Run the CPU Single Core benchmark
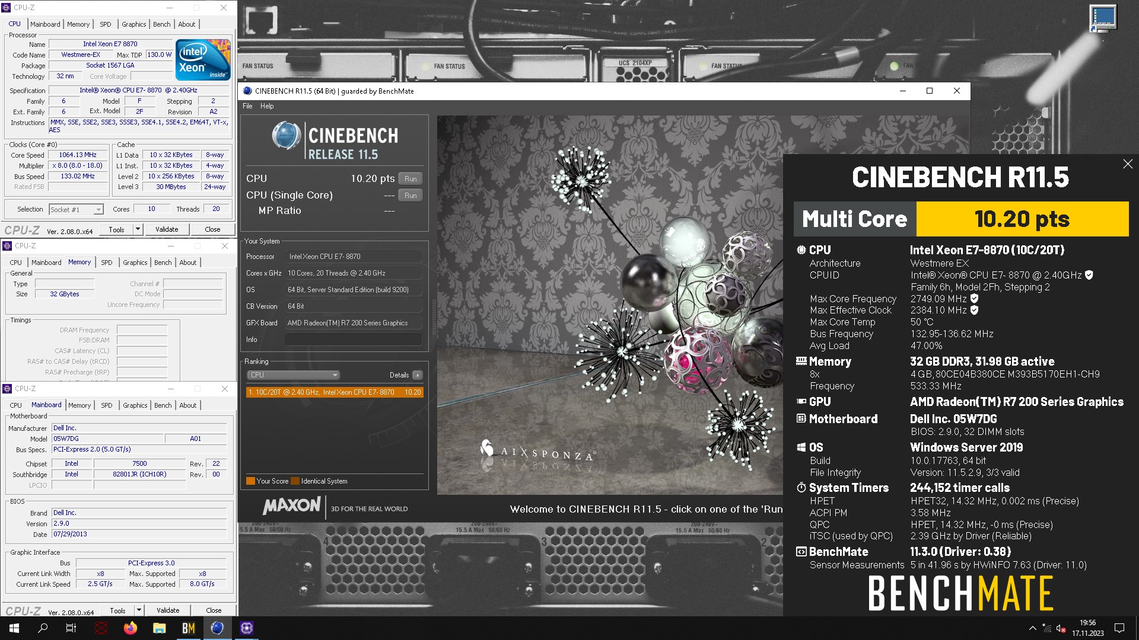 [x=411, y=196]
